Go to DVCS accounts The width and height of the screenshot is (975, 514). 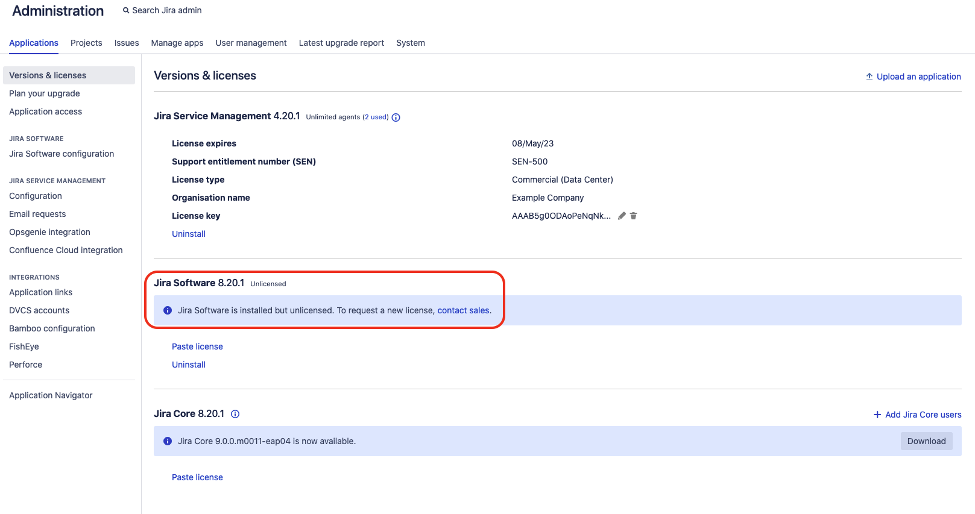click(x=39, y=310)
